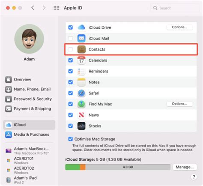
Task: Click the News app icon
Action: click(x=81, y=115)
